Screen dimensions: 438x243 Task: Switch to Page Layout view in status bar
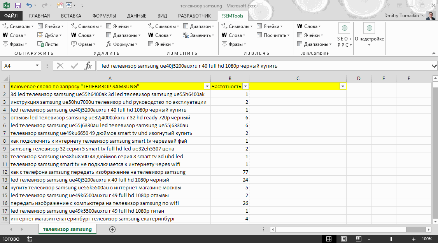(x=344, y=239)
